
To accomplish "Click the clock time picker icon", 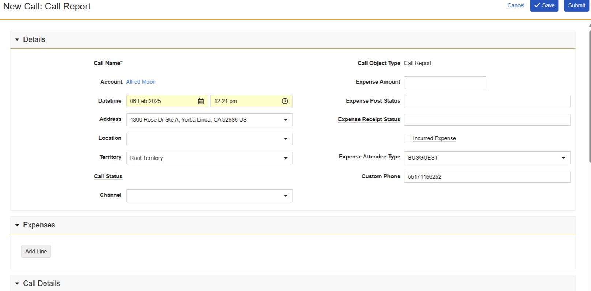I will click(285, 101).
